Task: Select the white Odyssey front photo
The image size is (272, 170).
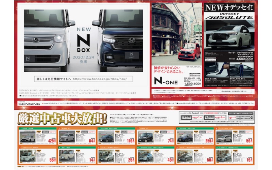Action: coord(229,35)
